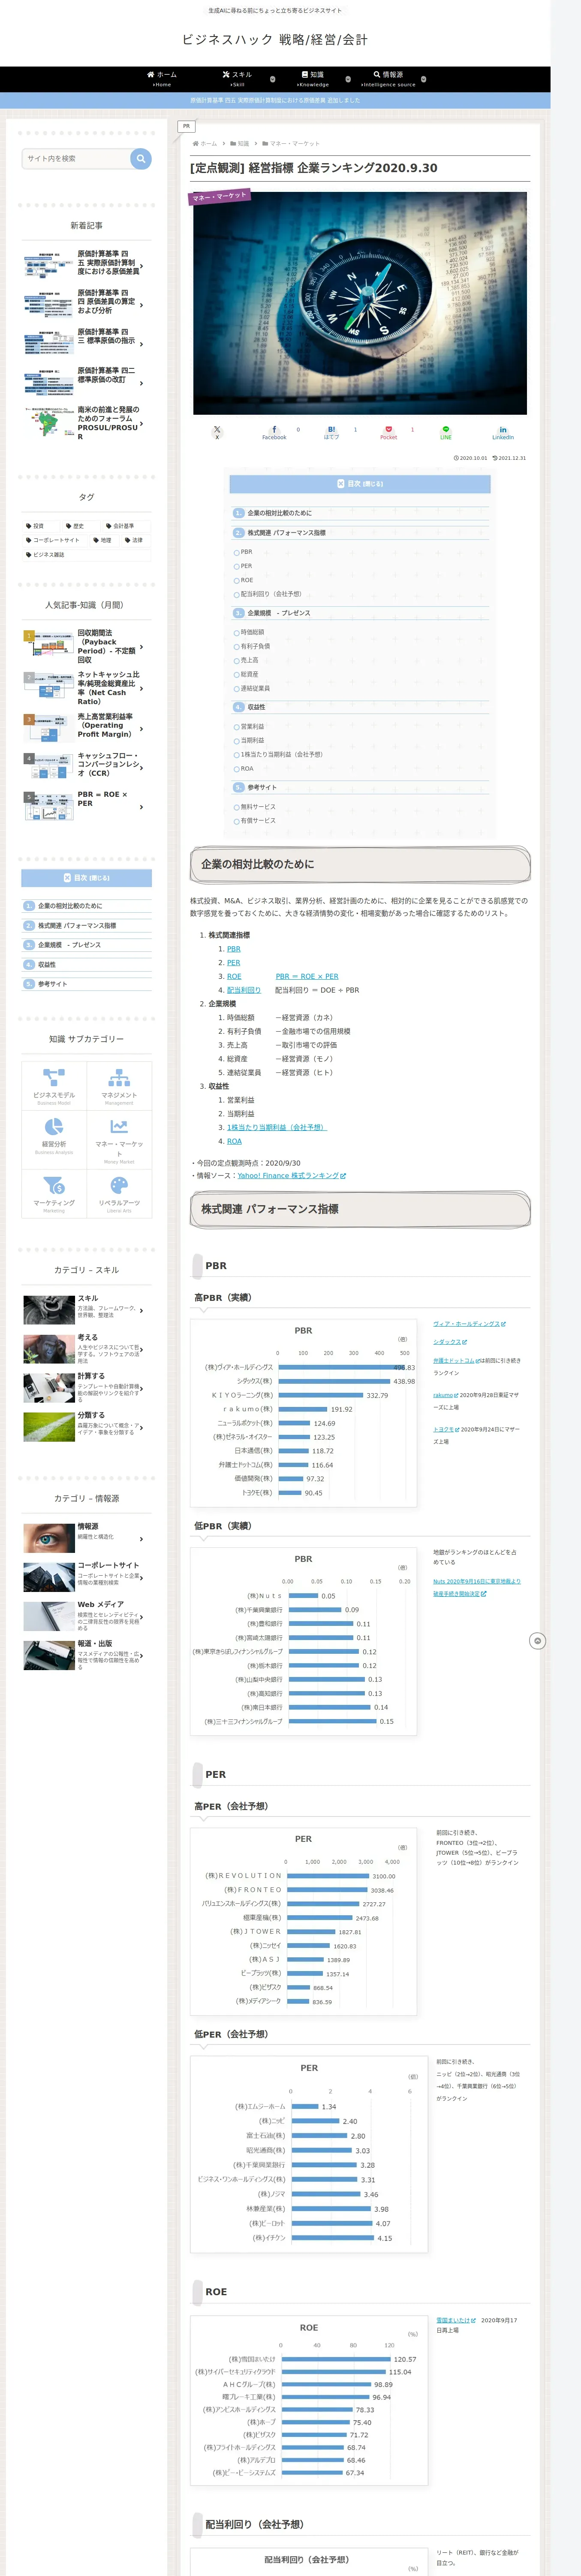This screenshot has width=581, height=2576.
Task: Toggle article table of contents 閉じる
Action: point(360,483)
